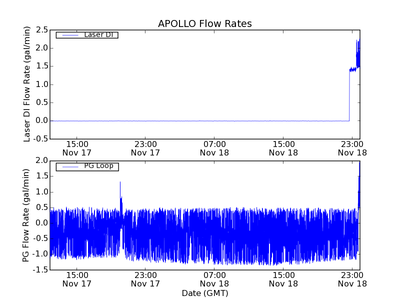Image resolution: width=400 pixels, height=300 pixels.
Task: Select the Laser DI legend label
Action: [x=98, y=34]
